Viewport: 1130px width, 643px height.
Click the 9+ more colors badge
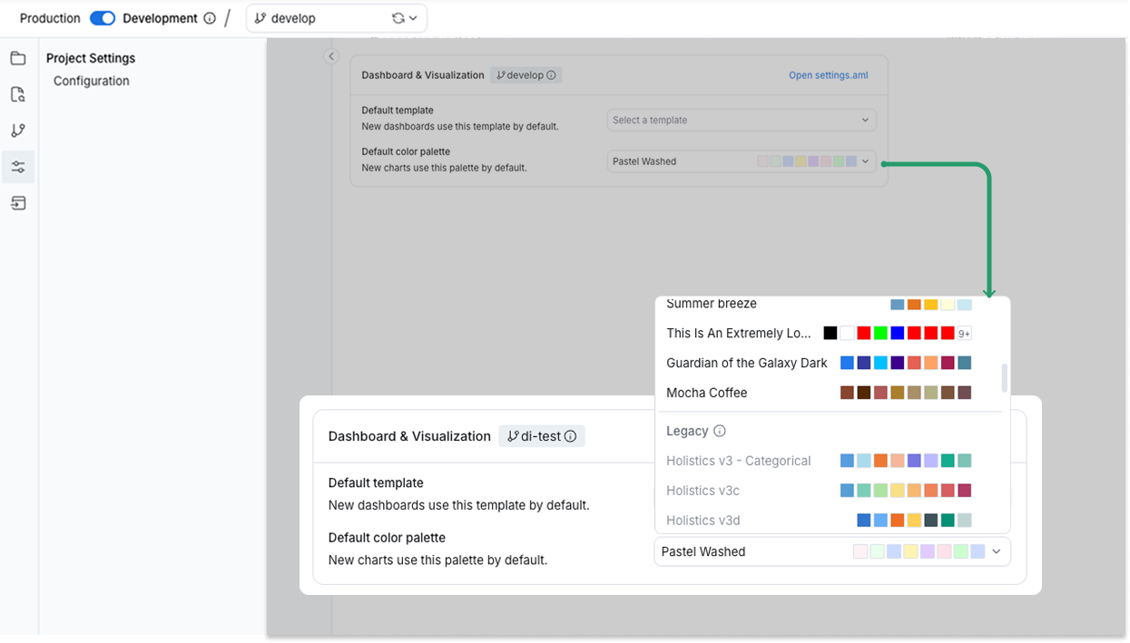965,333
